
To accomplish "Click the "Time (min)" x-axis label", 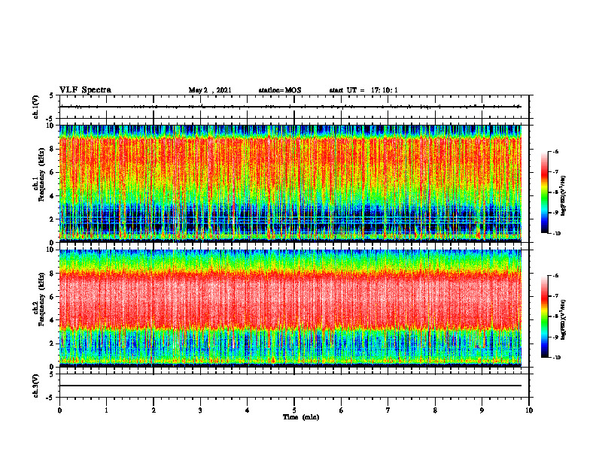I will [301, 417].
